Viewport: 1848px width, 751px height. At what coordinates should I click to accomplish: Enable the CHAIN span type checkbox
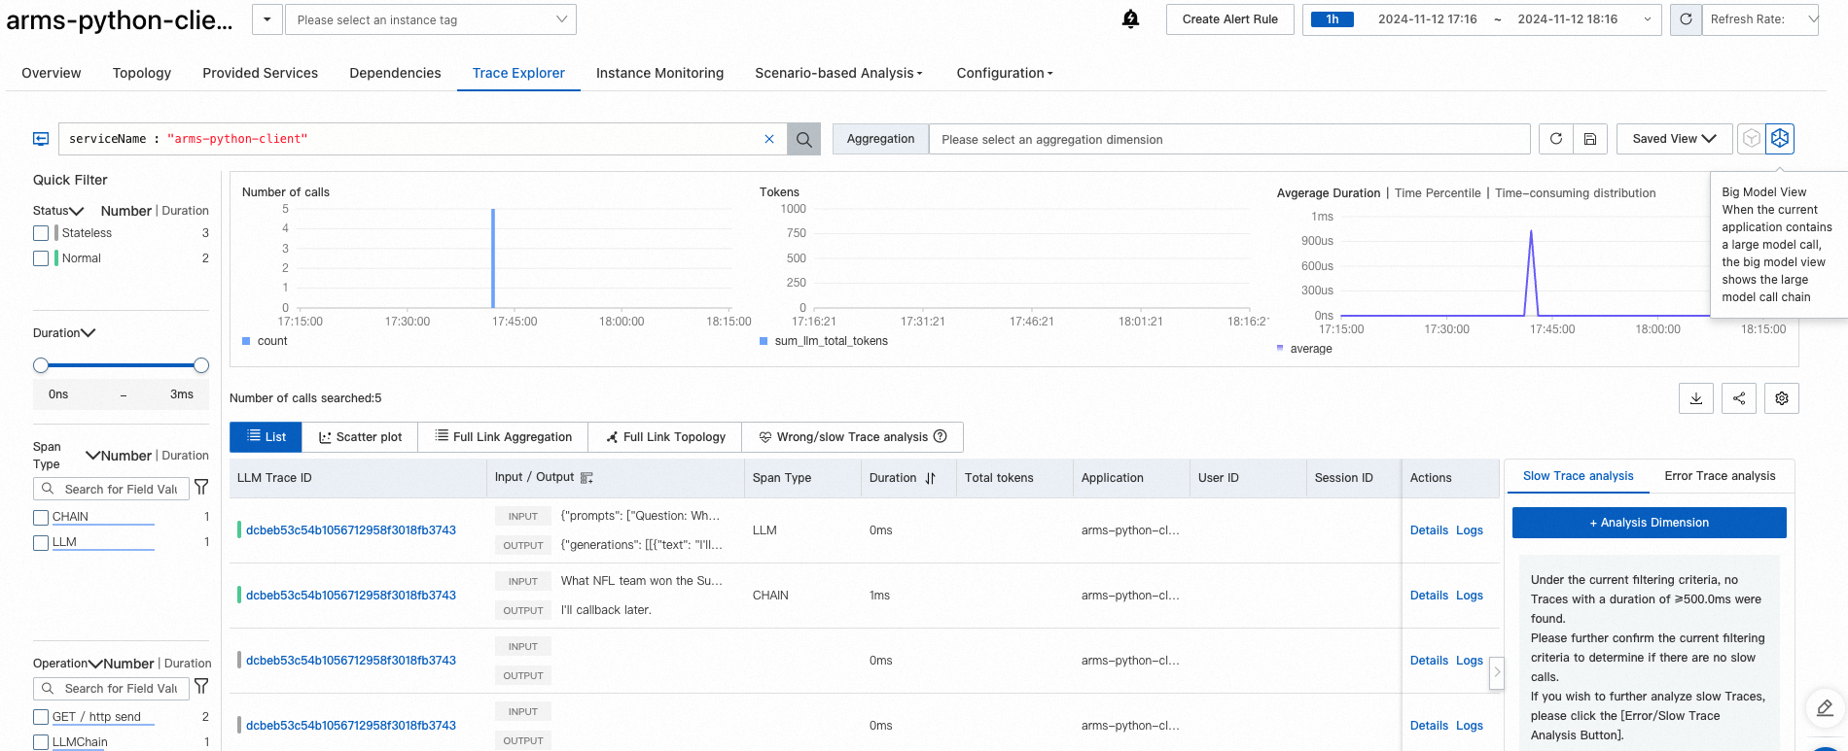click(41, 517)
